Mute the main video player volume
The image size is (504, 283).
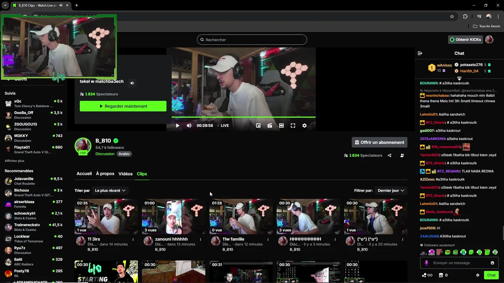189,126
